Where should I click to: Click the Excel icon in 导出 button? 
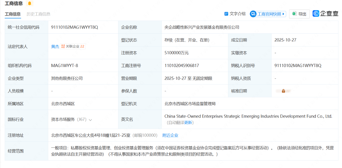pyautogui.click(x=294, y=14)
